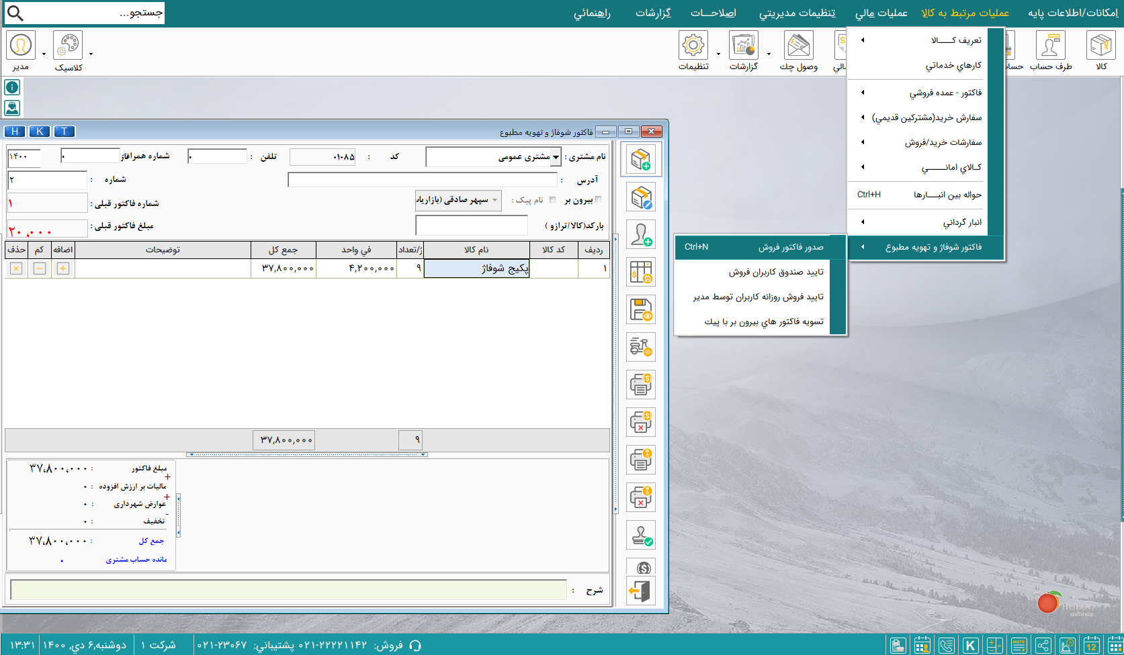Expand dropdown arrow beside كلاسيک icon

91,54
